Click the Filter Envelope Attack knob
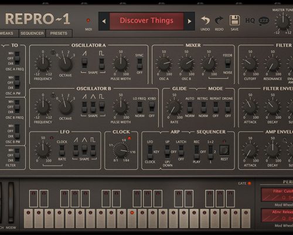 (250, 108)
